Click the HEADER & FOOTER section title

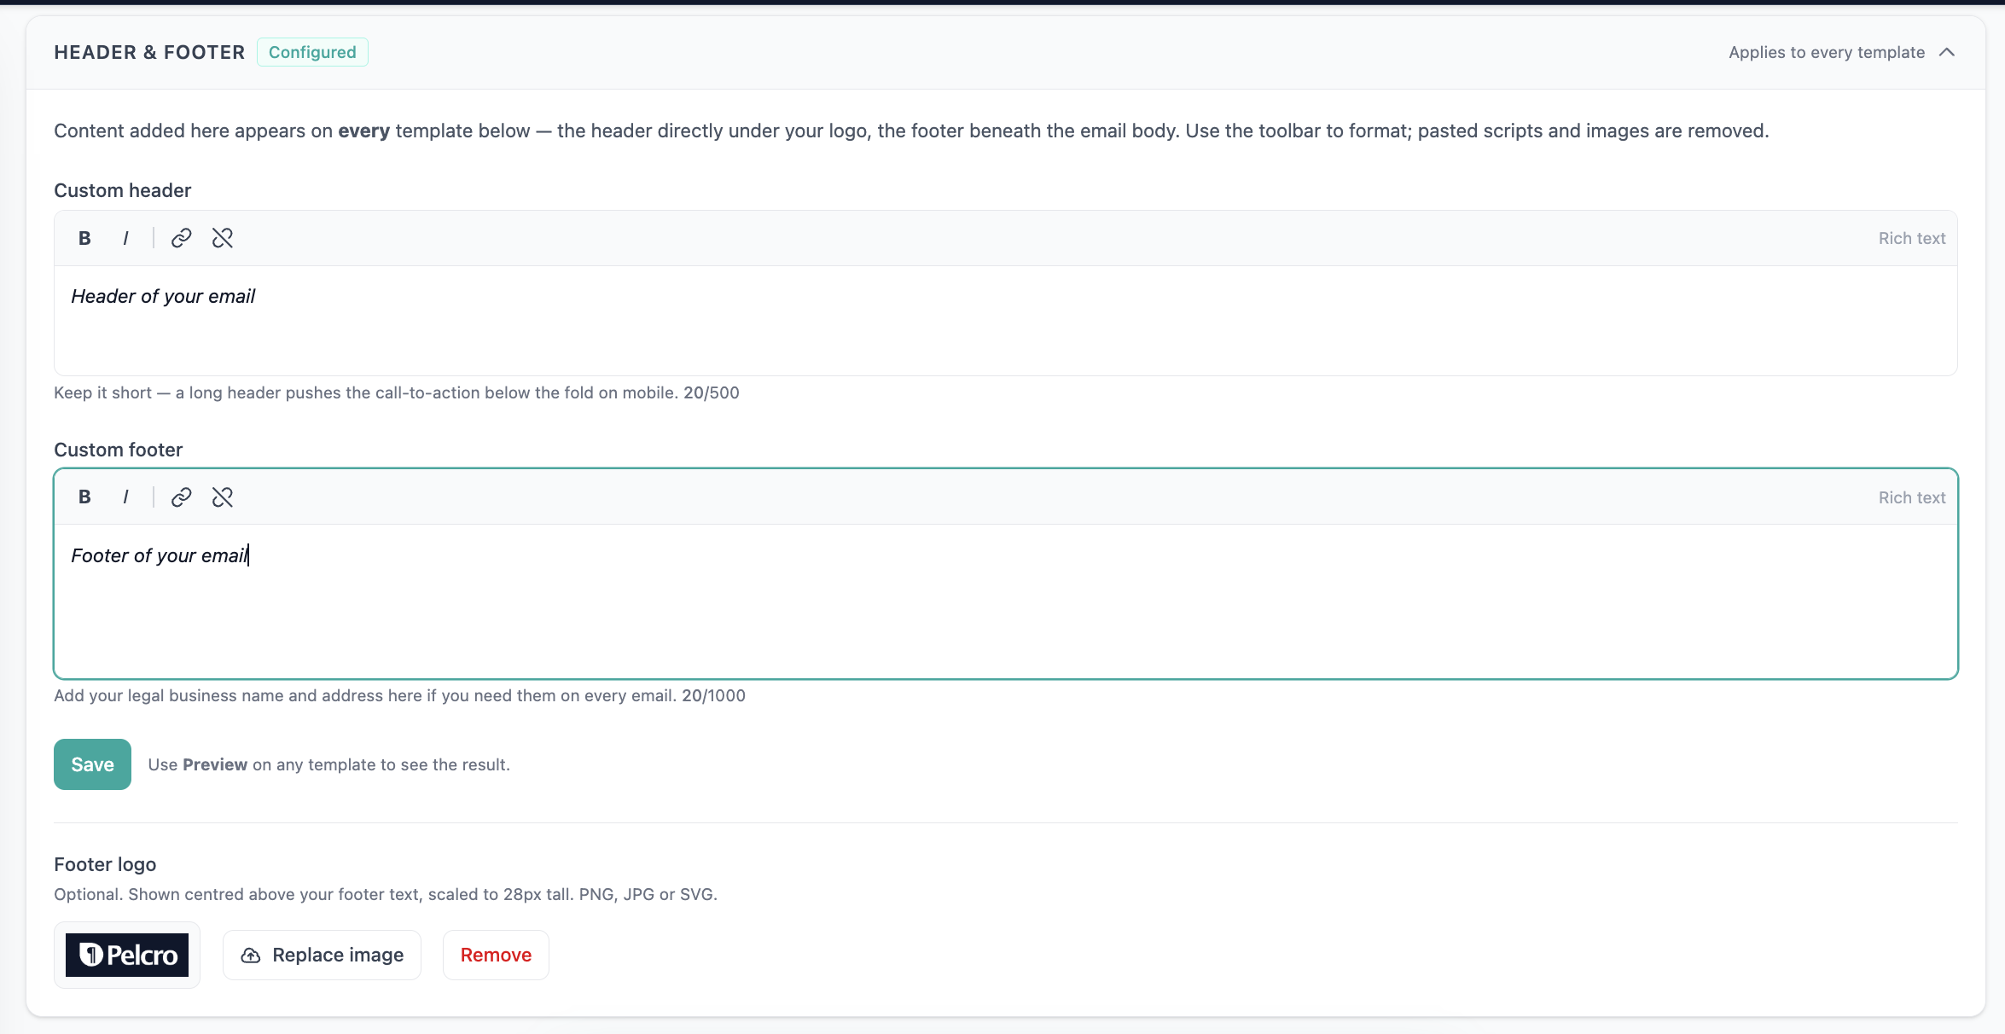pos(149,52)
